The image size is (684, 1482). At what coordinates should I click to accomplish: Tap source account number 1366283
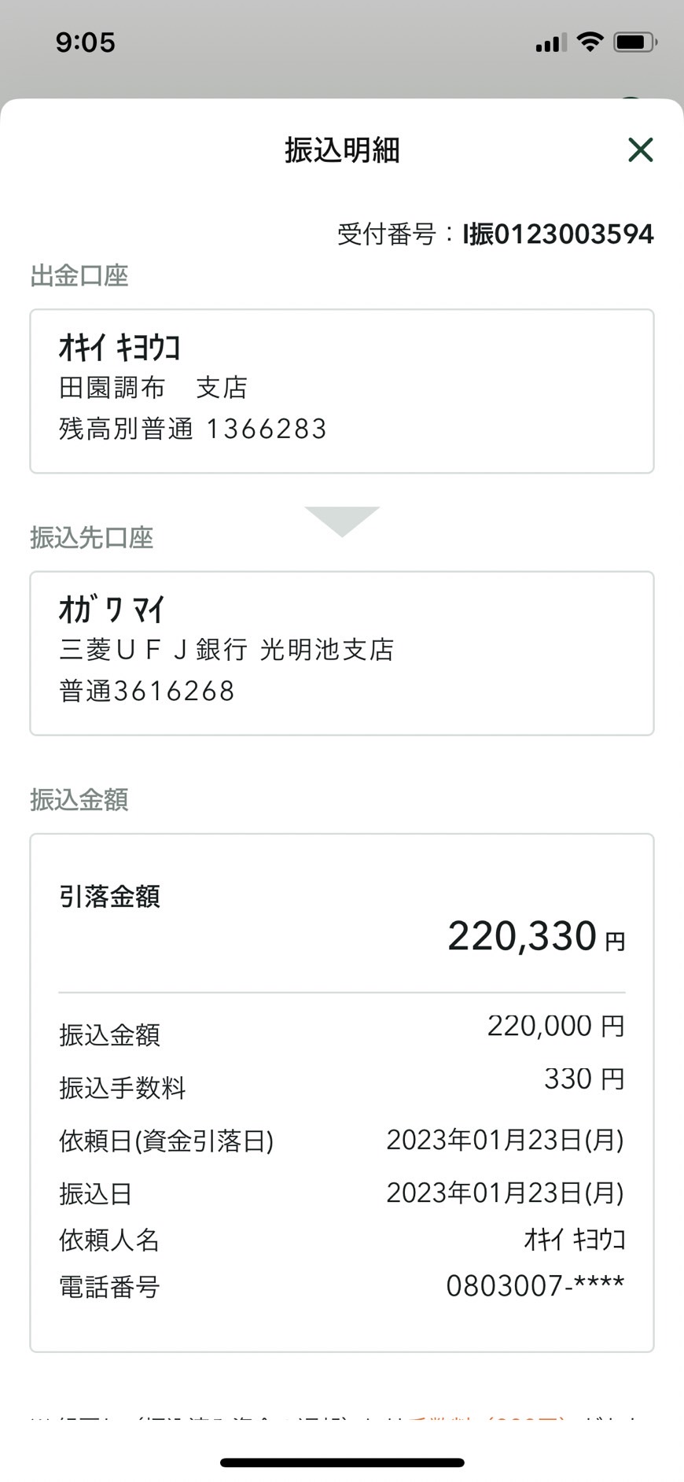point(267,429)
